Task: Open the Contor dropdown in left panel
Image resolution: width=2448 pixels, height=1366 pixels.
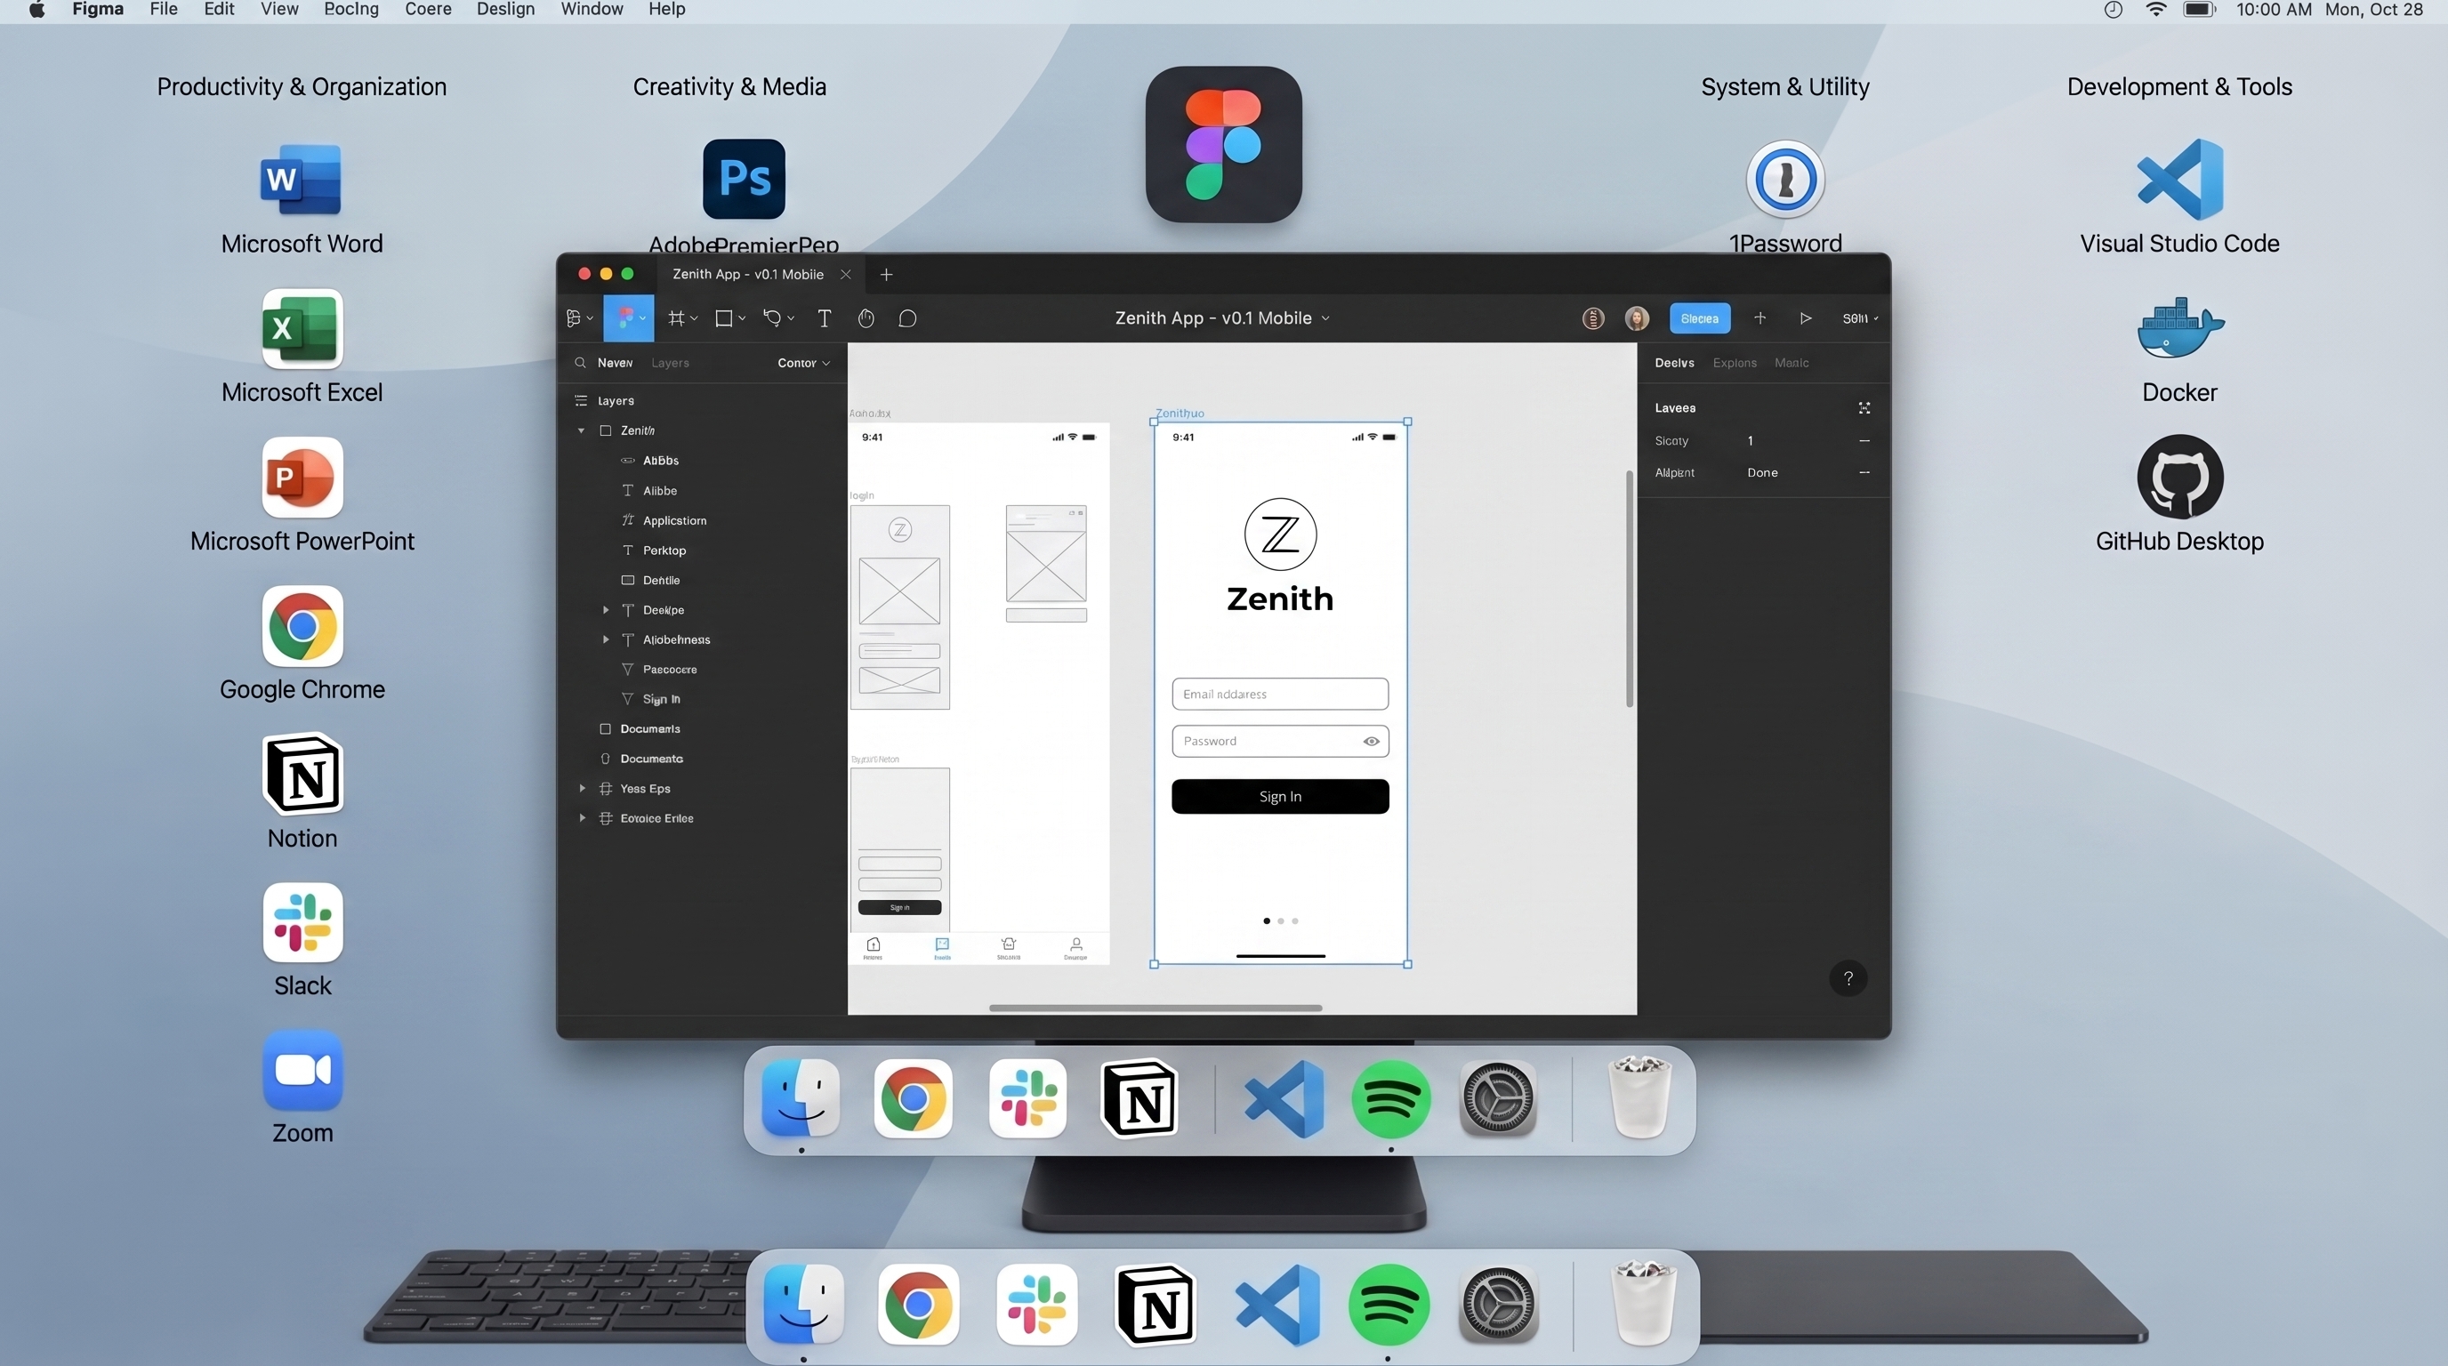Action: pos(803,363)
